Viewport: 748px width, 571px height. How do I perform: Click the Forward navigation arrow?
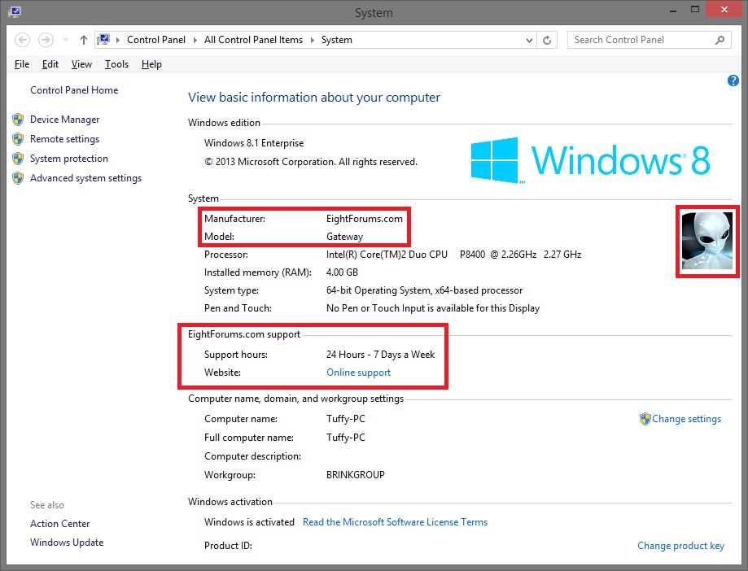[46, 40]
